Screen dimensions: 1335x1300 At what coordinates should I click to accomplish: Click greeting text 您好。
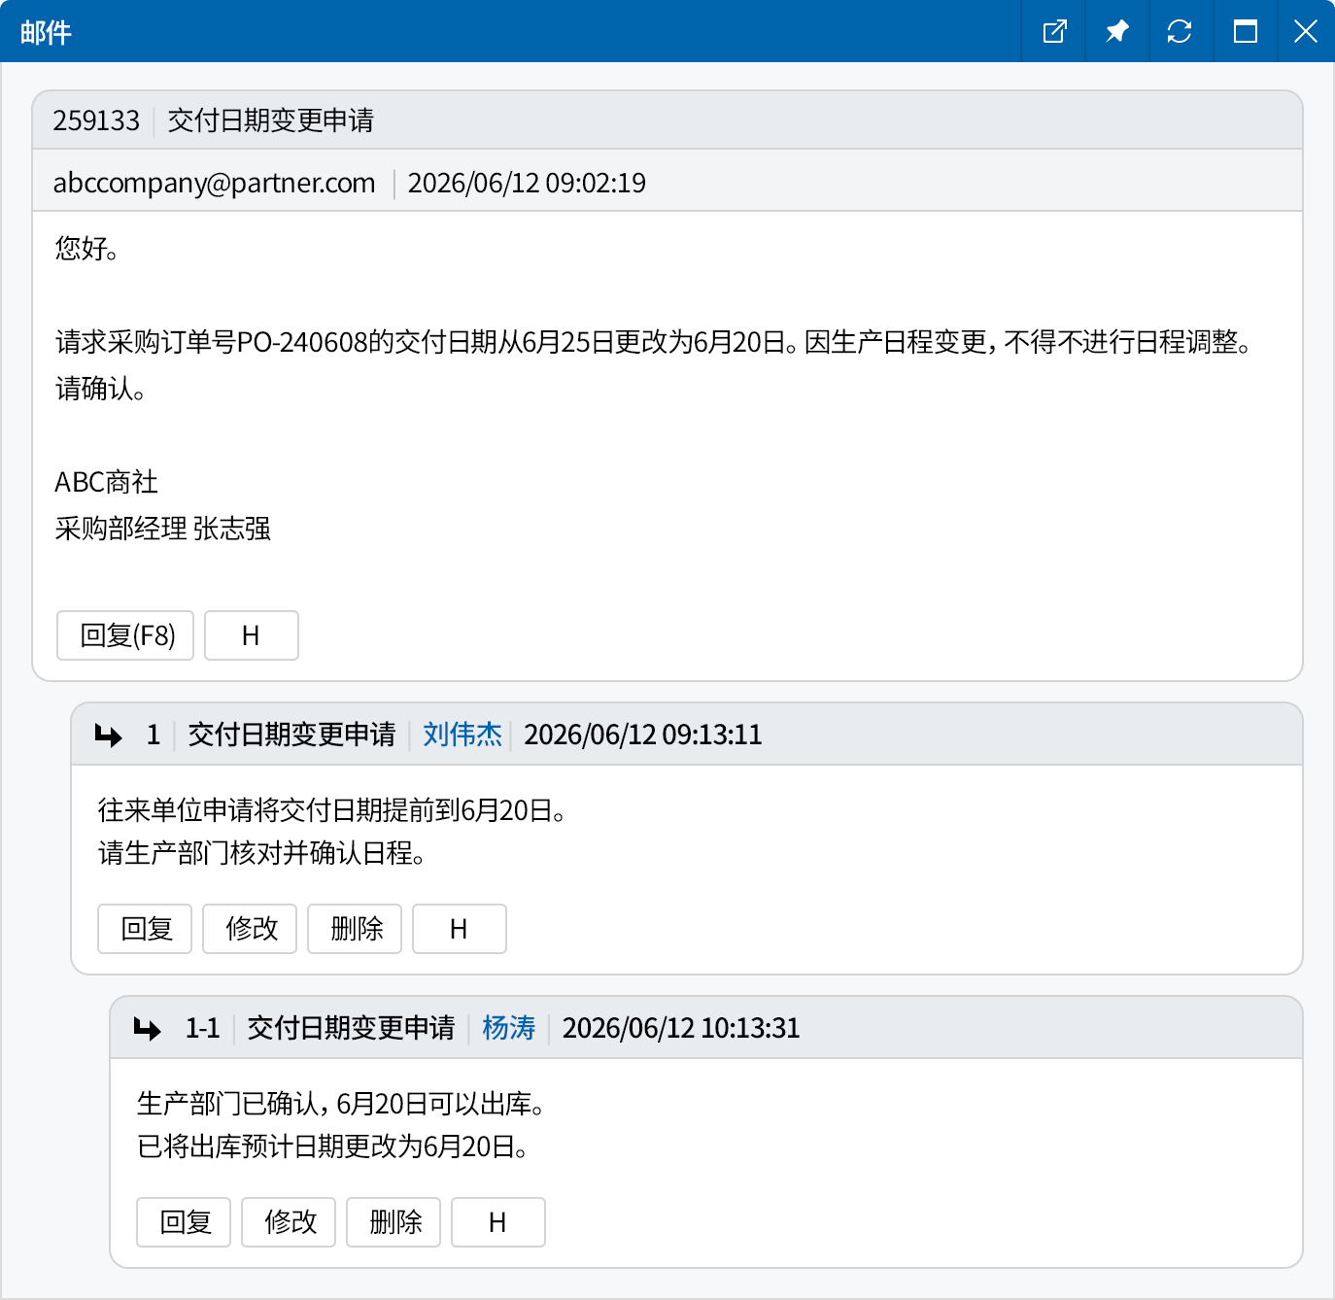pyautogui.click(x=87, y=249)
